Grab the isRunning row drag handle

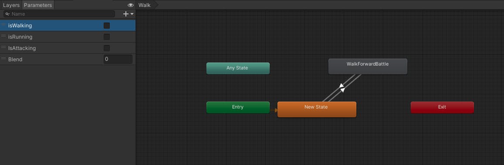[3, 36]
